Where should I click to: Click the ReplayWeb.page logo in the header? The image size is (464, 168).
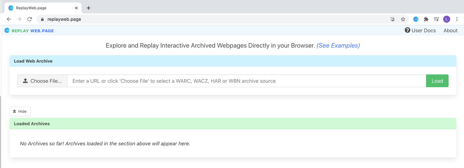click(29, 31)
